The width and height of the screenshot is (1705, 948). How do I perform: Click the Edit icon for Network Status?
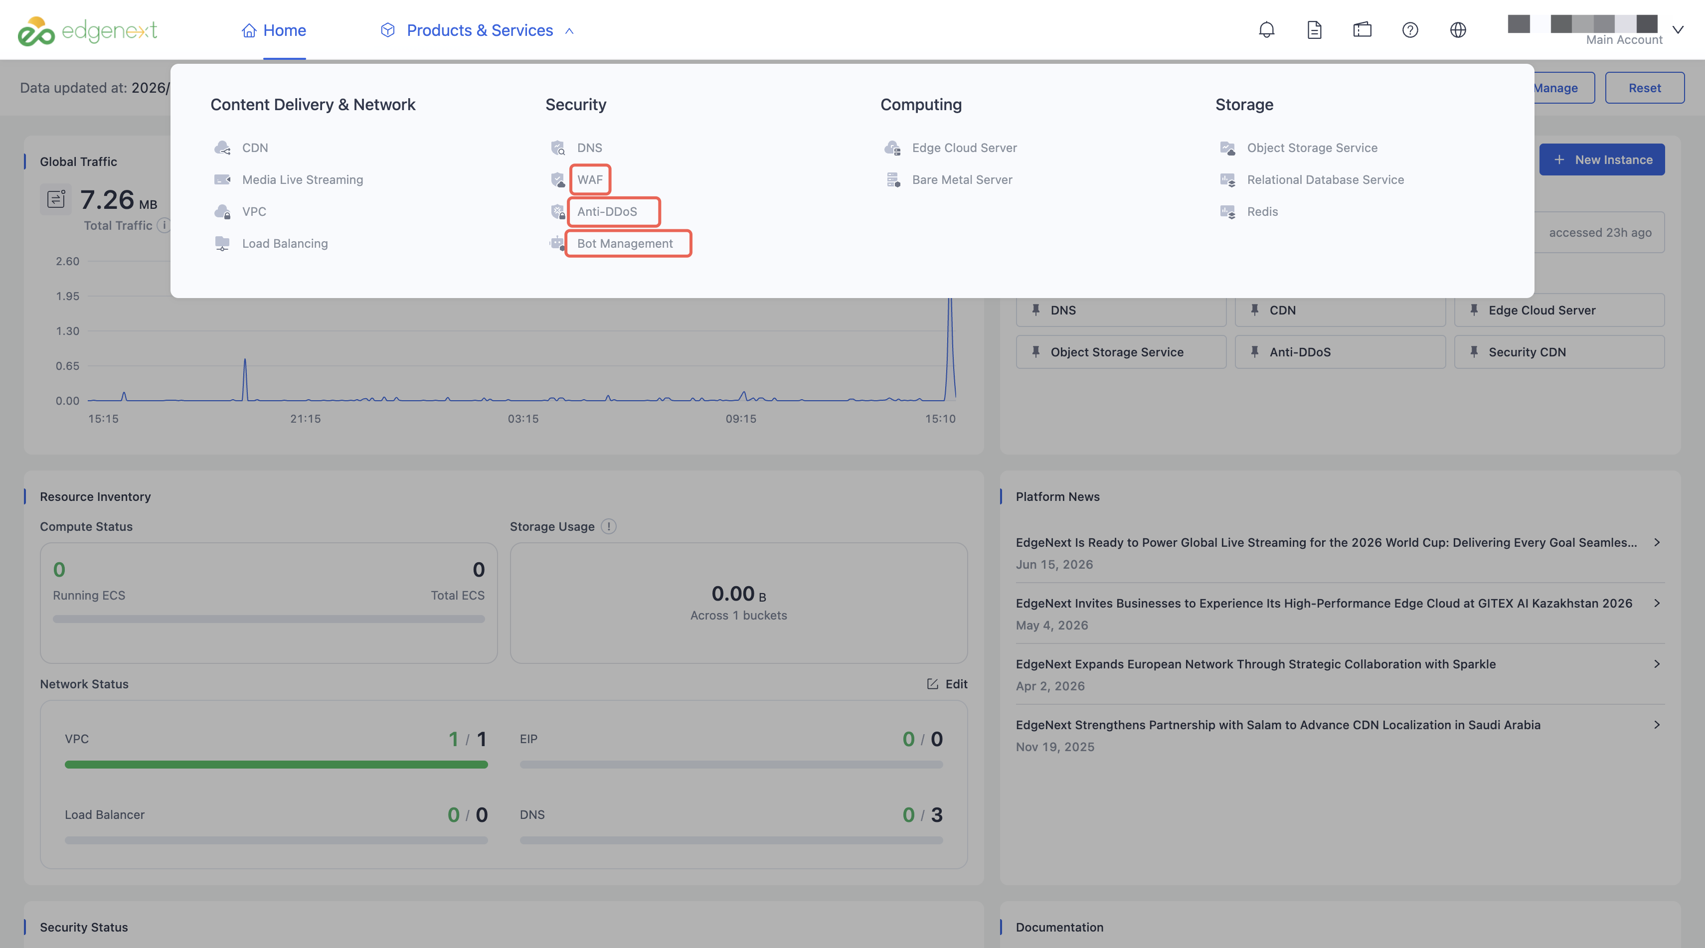(933, 684)
